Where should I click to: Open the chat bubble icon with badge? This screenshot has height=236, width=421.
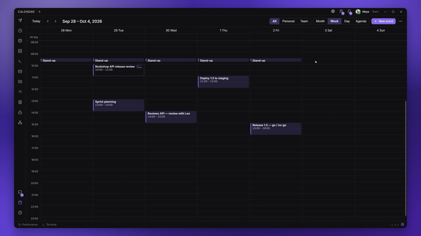pyautogui.click(x=20, y=192)
